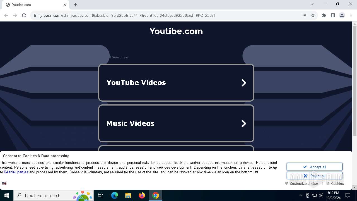The image size is (357, 201).
Task: Open Cookies info link
Action: 335,183
